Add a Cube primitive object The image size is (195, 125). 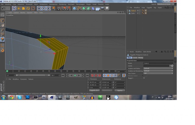74,8
